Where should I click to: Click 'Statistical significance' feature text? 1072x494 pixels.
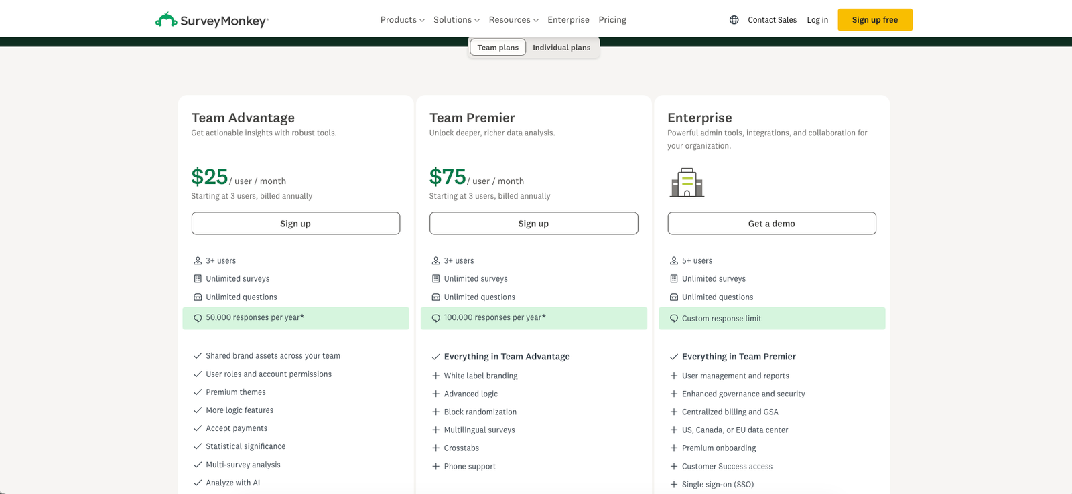(245, 446)
